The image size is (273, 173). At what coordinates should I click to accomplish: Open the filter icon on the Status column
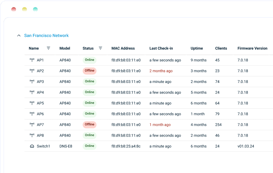tap(100, 48)
